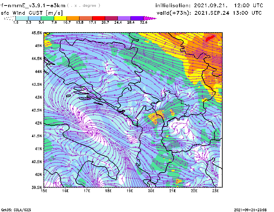The width and height of the screenshot is (274, 212).
Task: Click the '42.5N' latitude label
Action: point(37,110)
